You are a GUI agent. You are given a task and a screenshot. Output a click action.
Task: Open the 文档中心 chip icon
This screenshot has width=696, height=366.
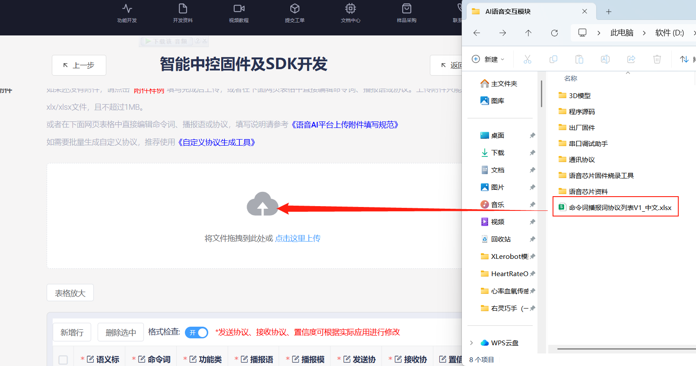(350, 8)
